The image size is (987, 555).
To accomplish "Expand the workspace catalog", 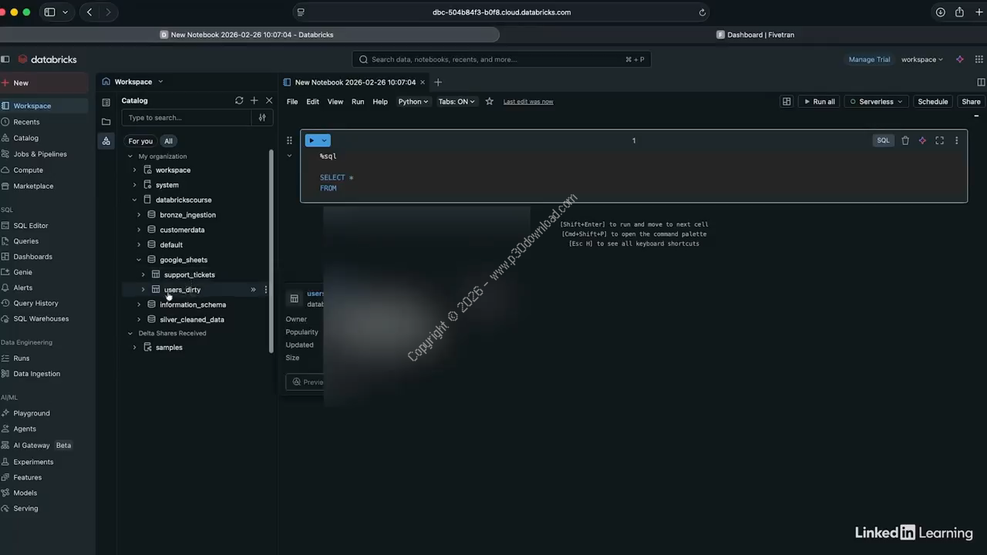I will (x=134, y=170).
